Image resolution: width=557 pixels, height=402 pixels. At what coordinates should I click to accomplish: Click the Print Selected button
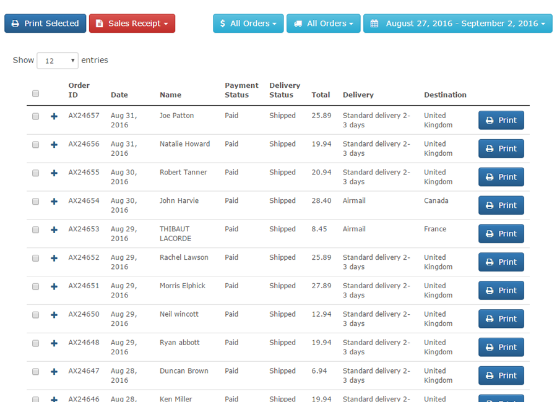pos(45,24)
